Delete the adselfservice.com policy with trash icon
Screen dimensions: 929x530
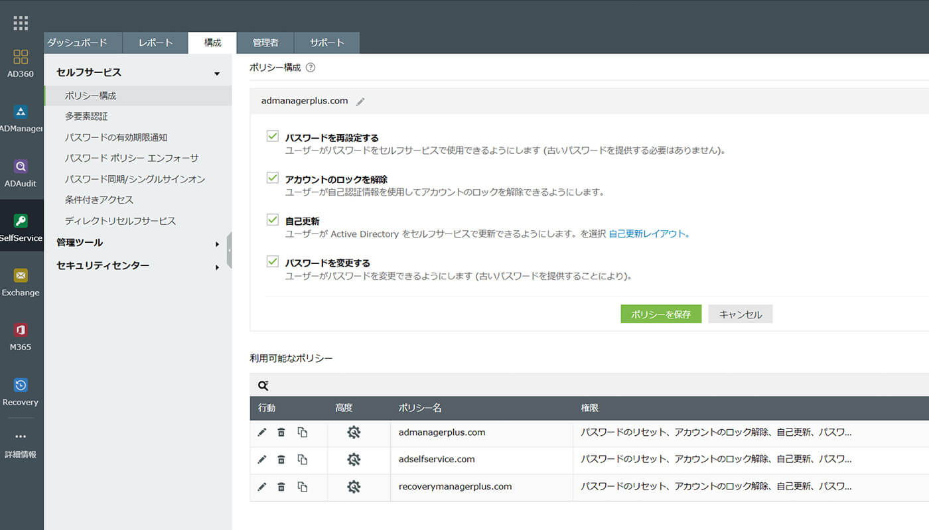[281, 459]
